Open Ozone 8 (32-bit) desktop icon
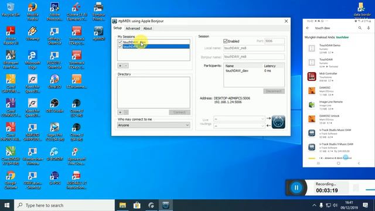This screenshot has height=211, width=375. tap(77, 108)
